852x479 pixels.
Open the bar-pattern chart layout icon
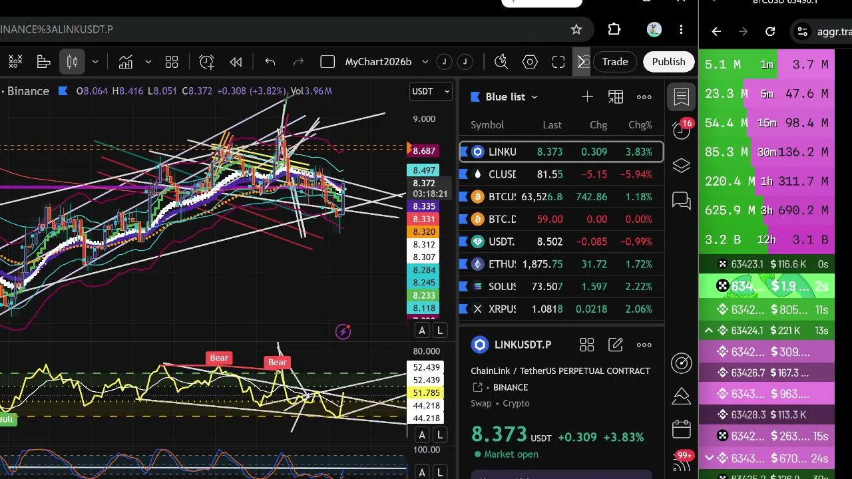[x=44, y=62]
